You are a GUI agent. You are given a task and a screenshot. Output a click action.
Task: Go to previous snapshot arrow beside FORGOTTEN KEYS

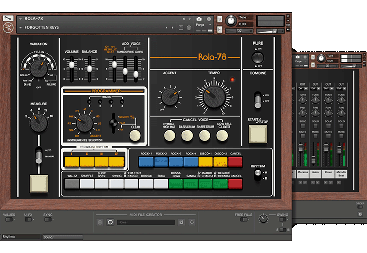(x=167, y=27)
